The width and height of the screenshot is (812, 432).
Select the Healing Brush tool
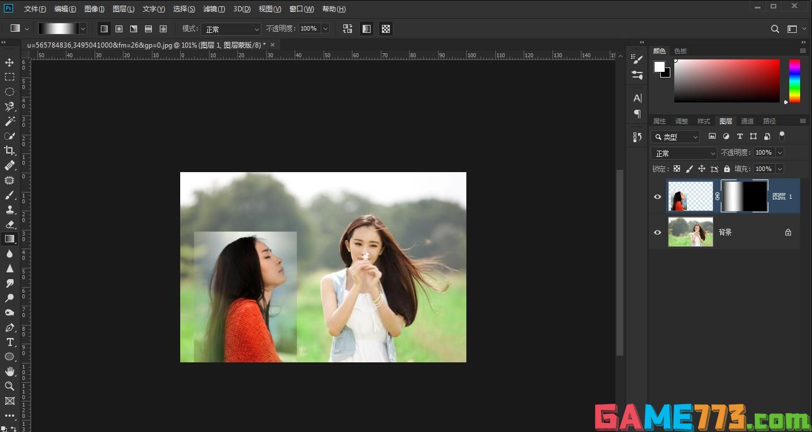click(x=10, y=165)
